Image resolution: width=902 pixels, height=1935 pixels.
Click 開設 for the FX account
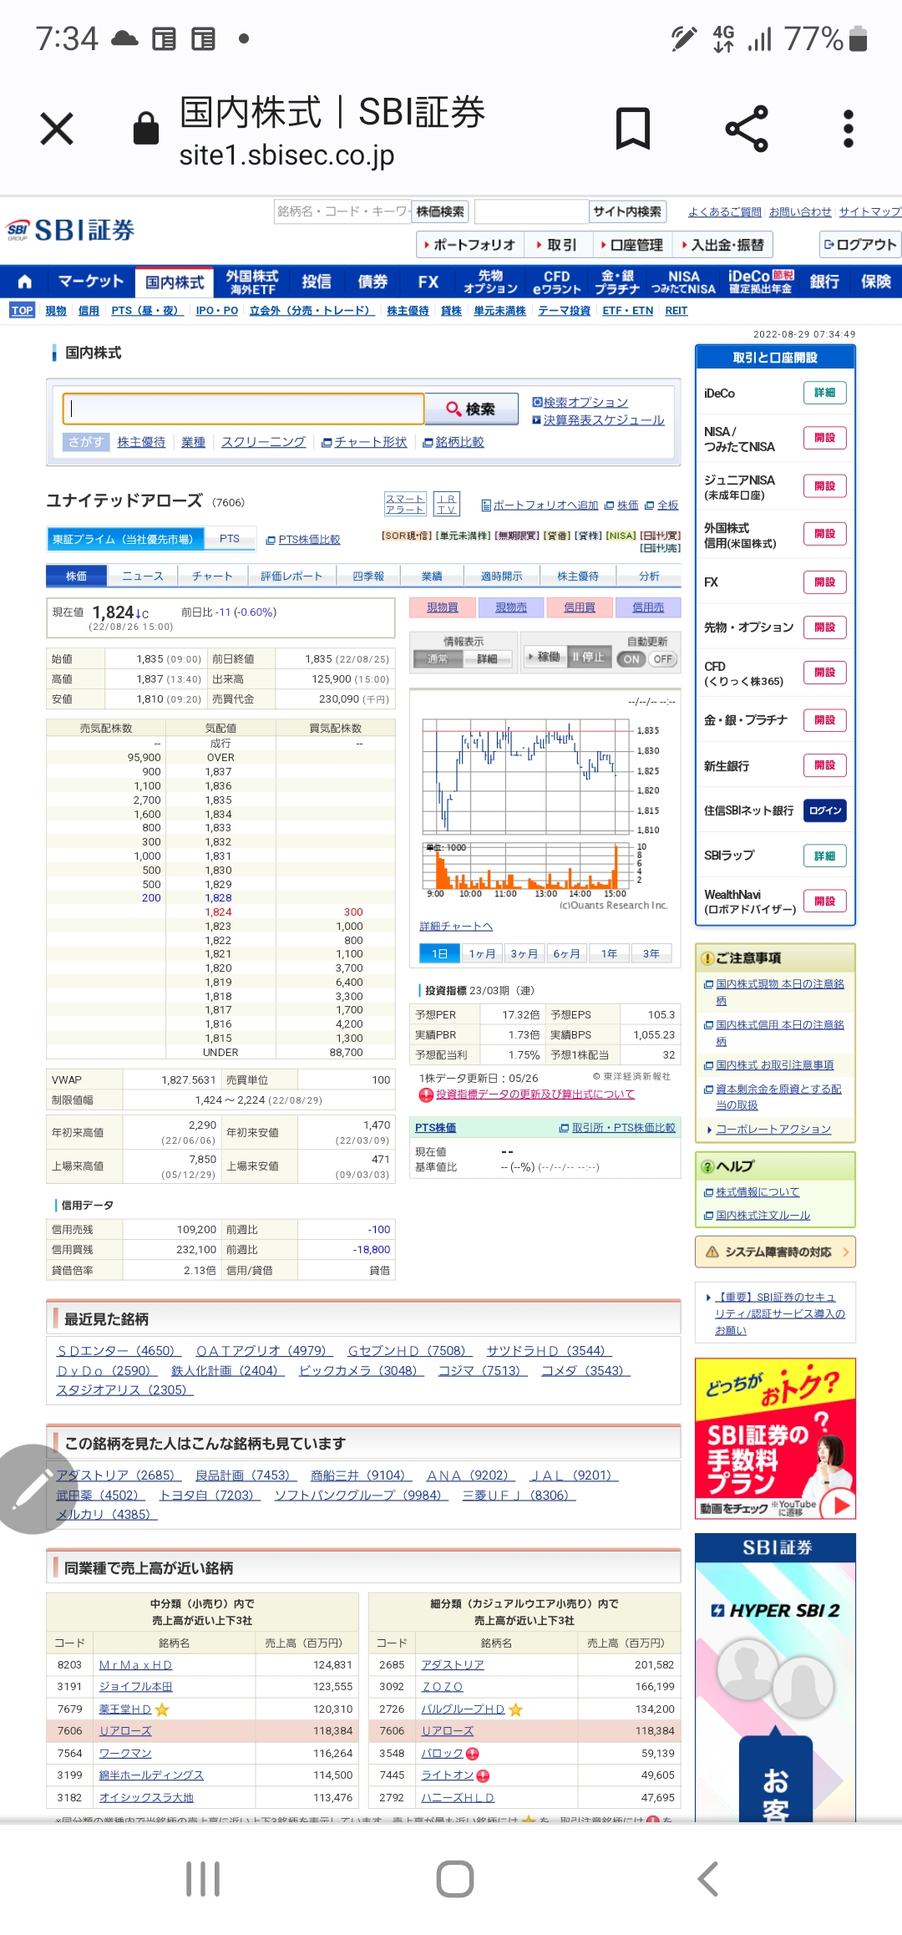(825, 582)
